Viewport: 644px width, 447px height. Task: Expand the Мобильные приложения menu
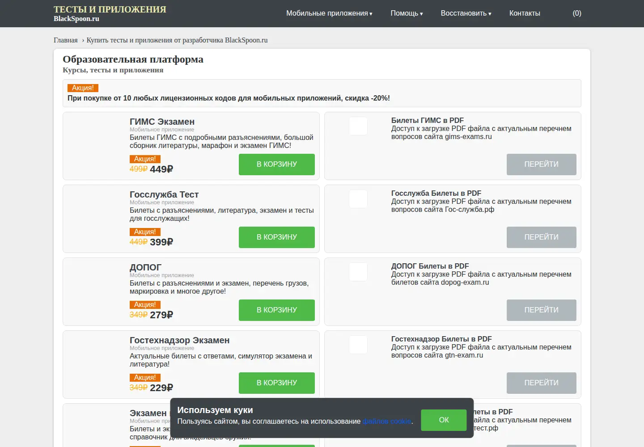point(329,13)
